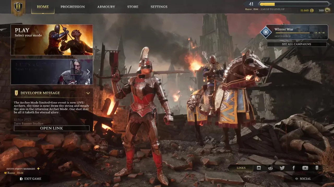334x187 pixels.
Task: Click the Social helmet icon
Action: (x=296, y=179)
